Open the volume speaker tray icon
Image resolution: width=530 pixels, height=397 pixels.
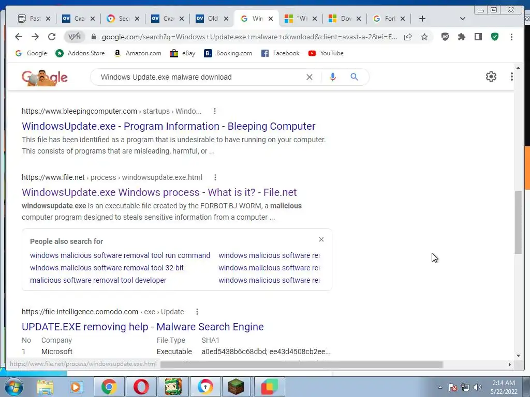[478, 387]
